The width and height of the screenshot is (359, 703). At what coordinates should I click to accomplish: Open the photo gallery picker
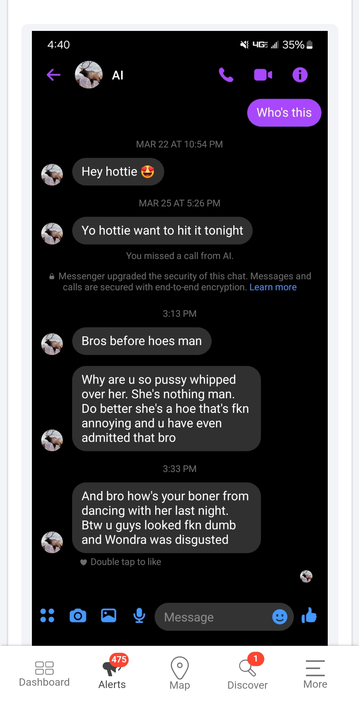coord(109,615)
